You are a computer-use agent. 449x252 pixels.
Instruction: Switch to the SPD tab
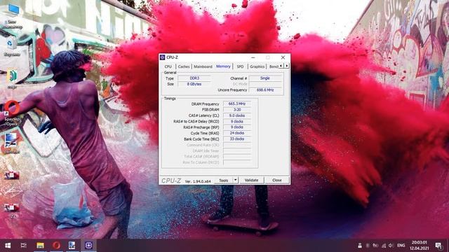[240, 66]
